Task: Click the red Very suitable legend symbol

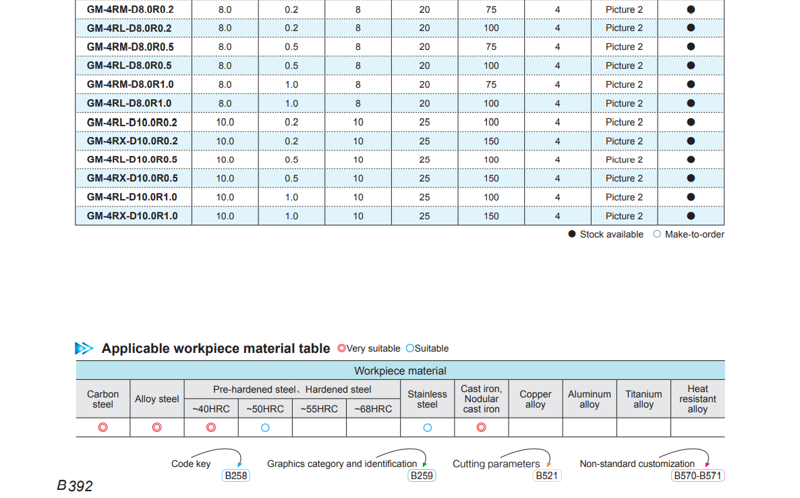Action: [341, 348]
